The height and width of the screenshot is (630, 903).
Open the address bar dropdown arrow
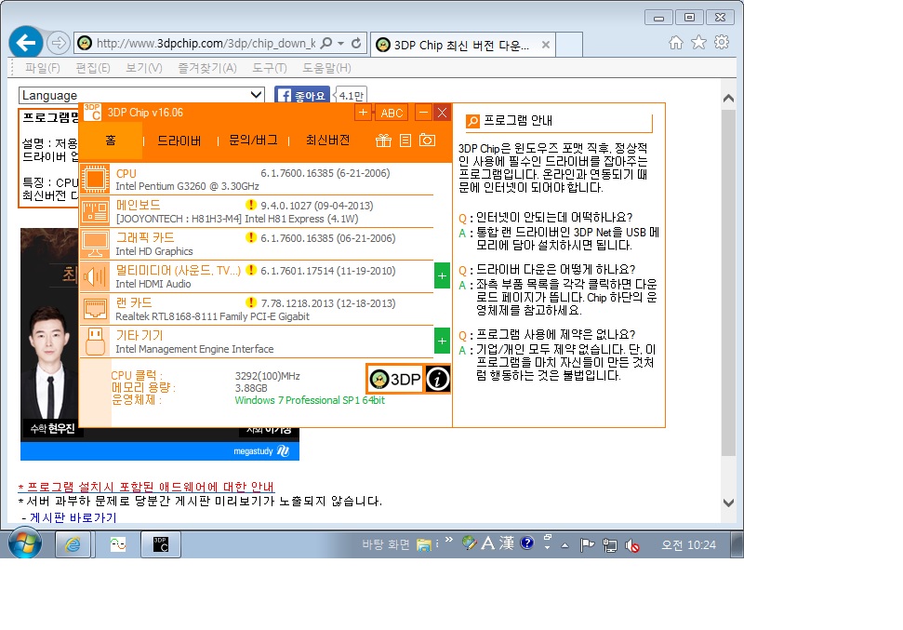coord(341,43)
